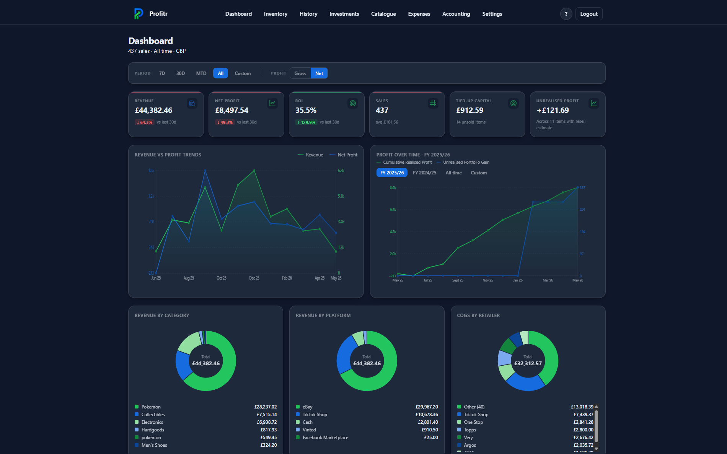Viewport: 727px width, 454px height.
Task: Switch to FY 2024/25 tab
Action: point(424,173)
